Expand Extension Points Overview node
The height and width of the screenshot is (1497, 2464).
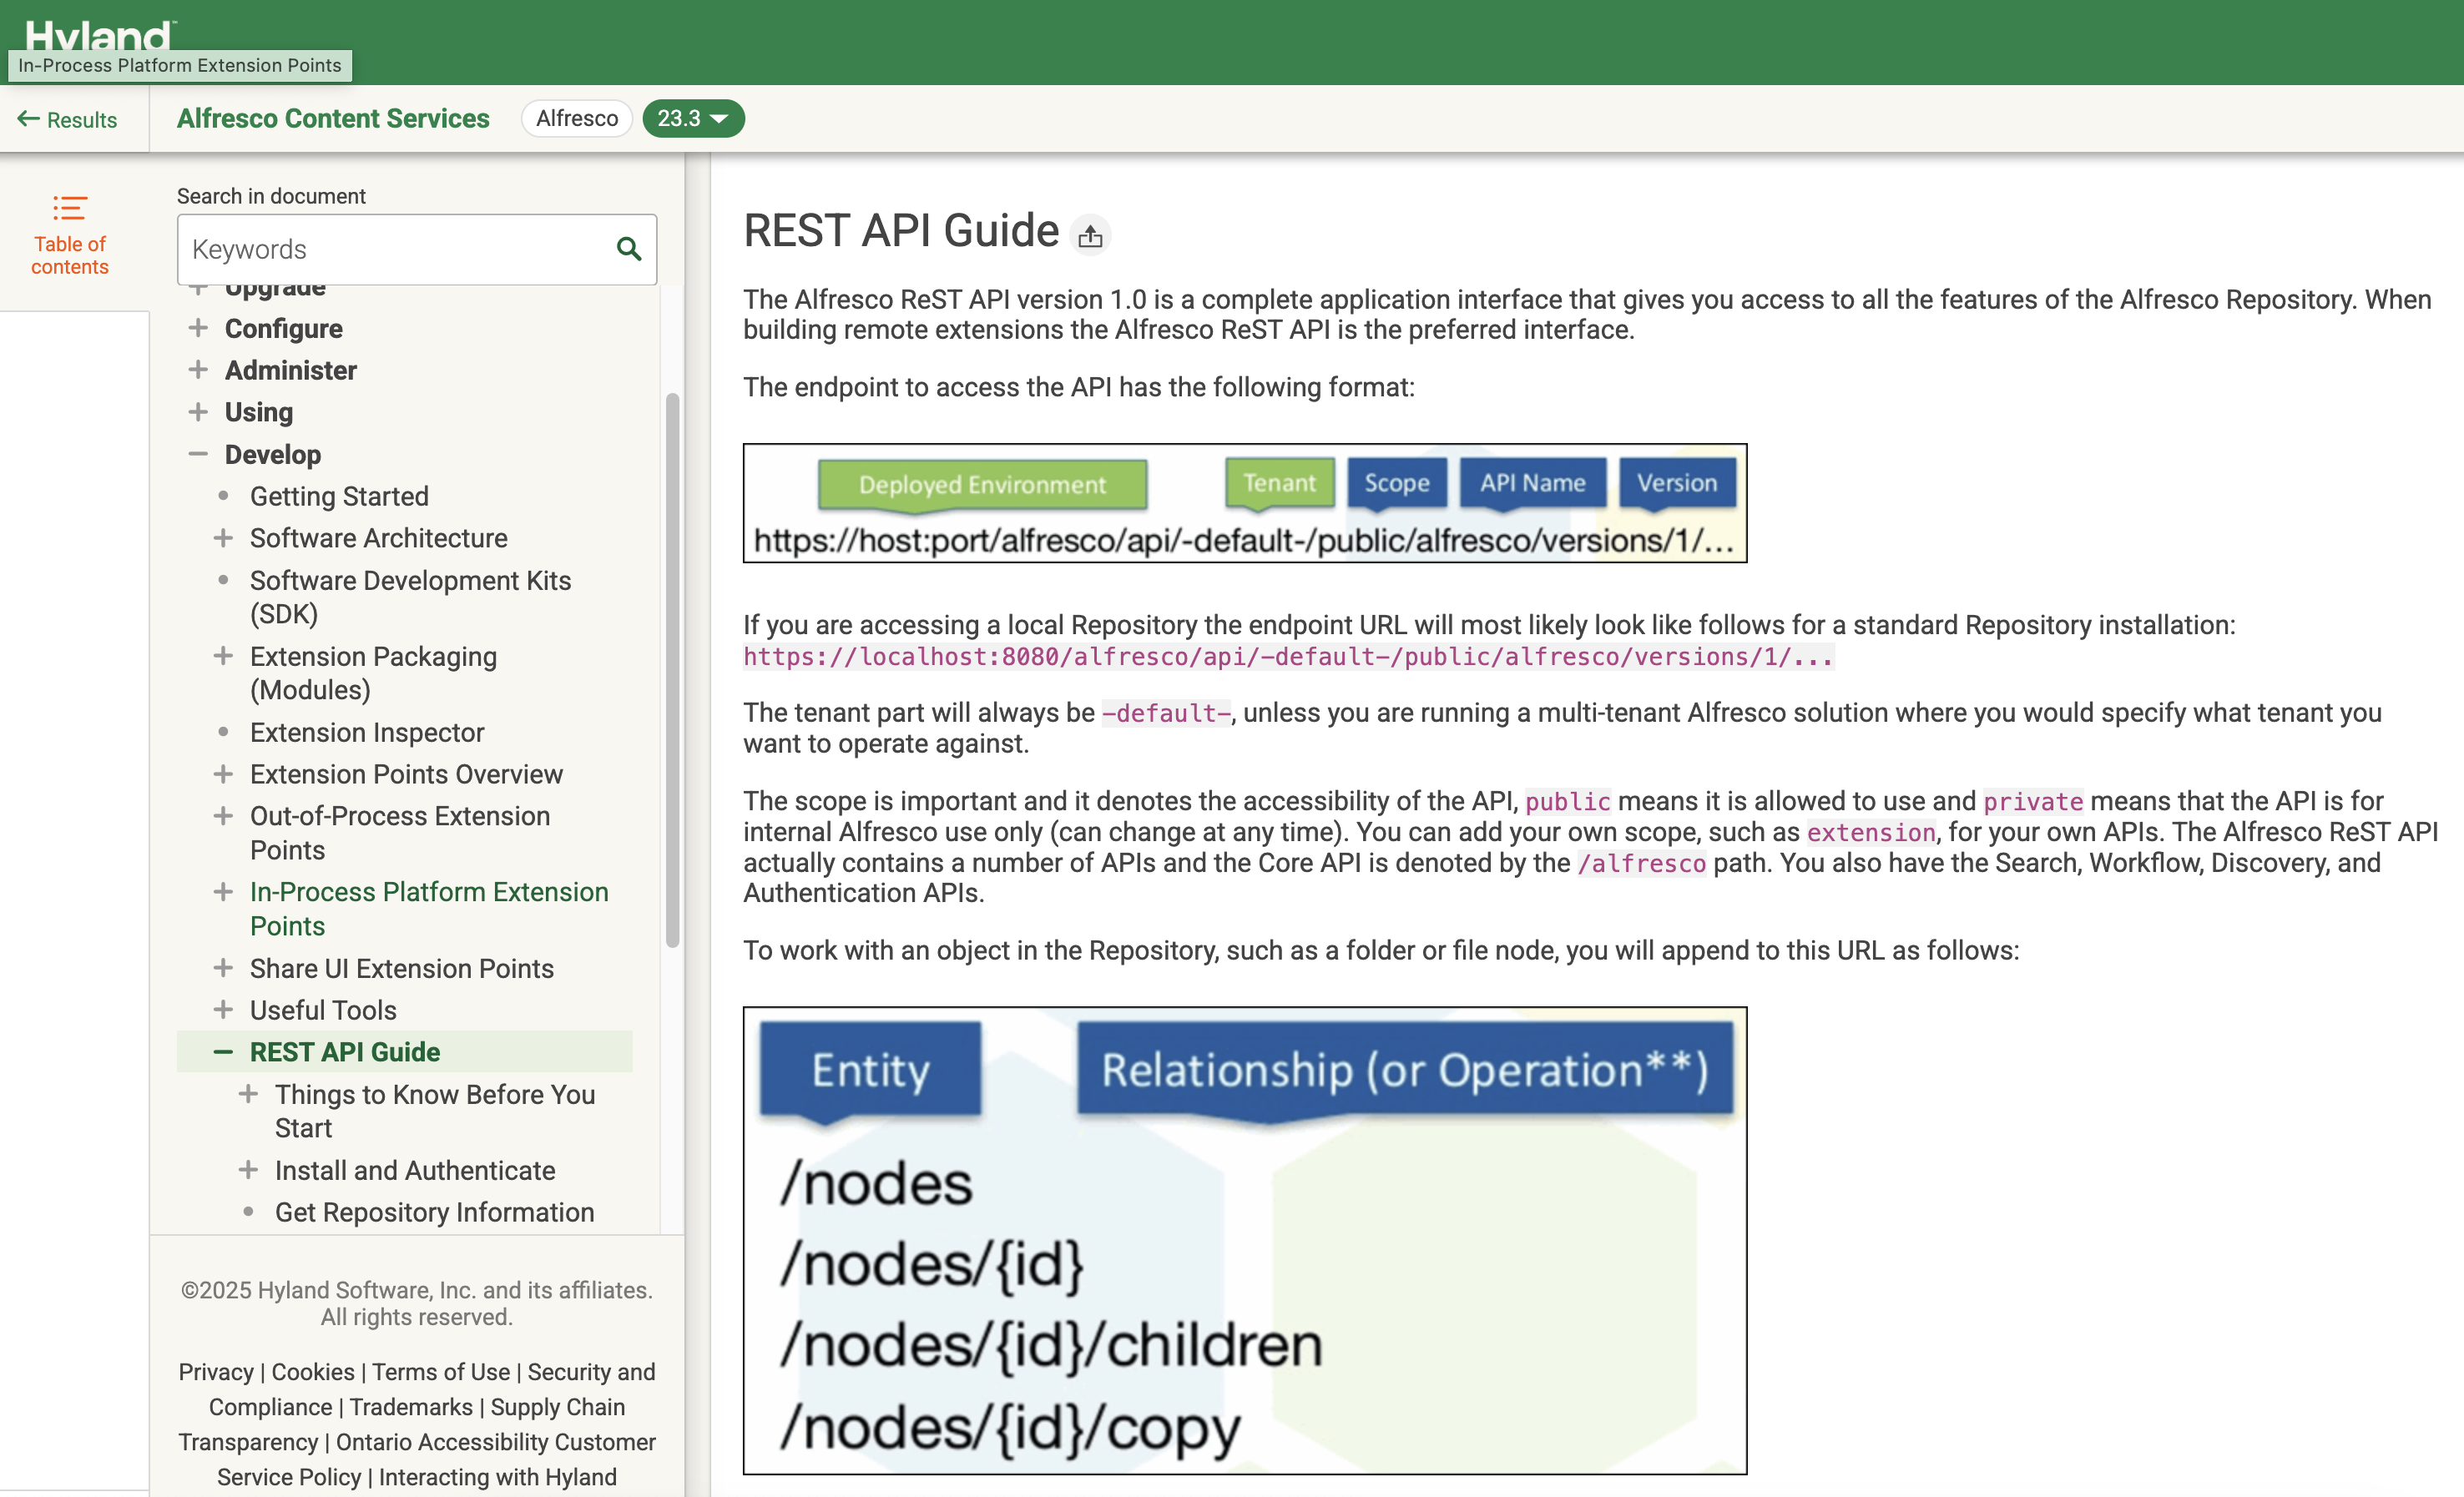click(x=223, y=774)
